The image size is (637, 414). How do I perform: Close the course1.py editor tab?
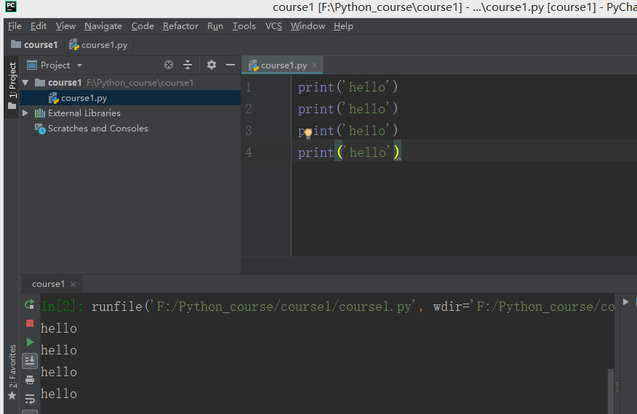click(x=314, y=65)
